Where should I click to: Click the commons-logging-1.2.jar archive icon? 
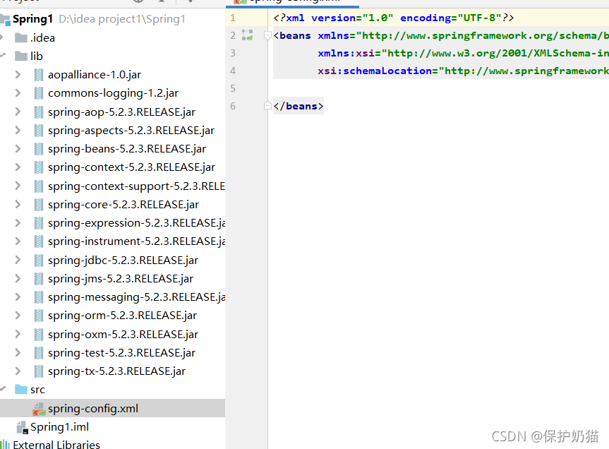coord(38,92)
